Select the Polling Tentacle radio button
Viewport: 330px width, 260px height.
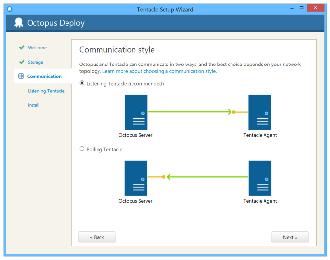82,149
